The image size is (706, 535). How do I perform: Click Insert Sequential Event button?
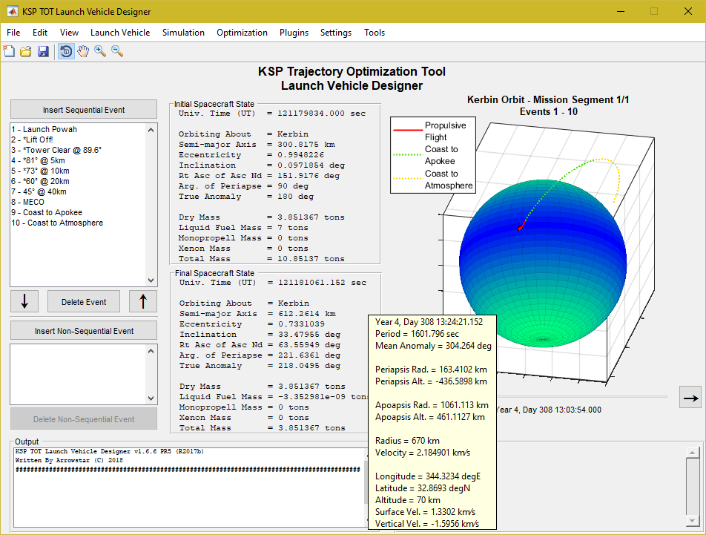pos(84,109)
